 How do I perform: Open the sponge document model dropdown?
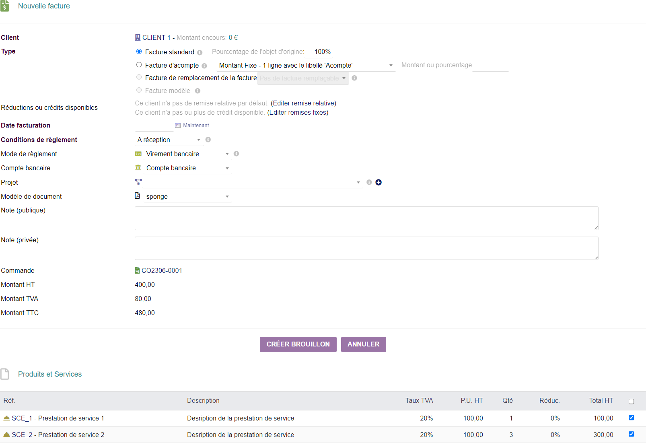188,196
